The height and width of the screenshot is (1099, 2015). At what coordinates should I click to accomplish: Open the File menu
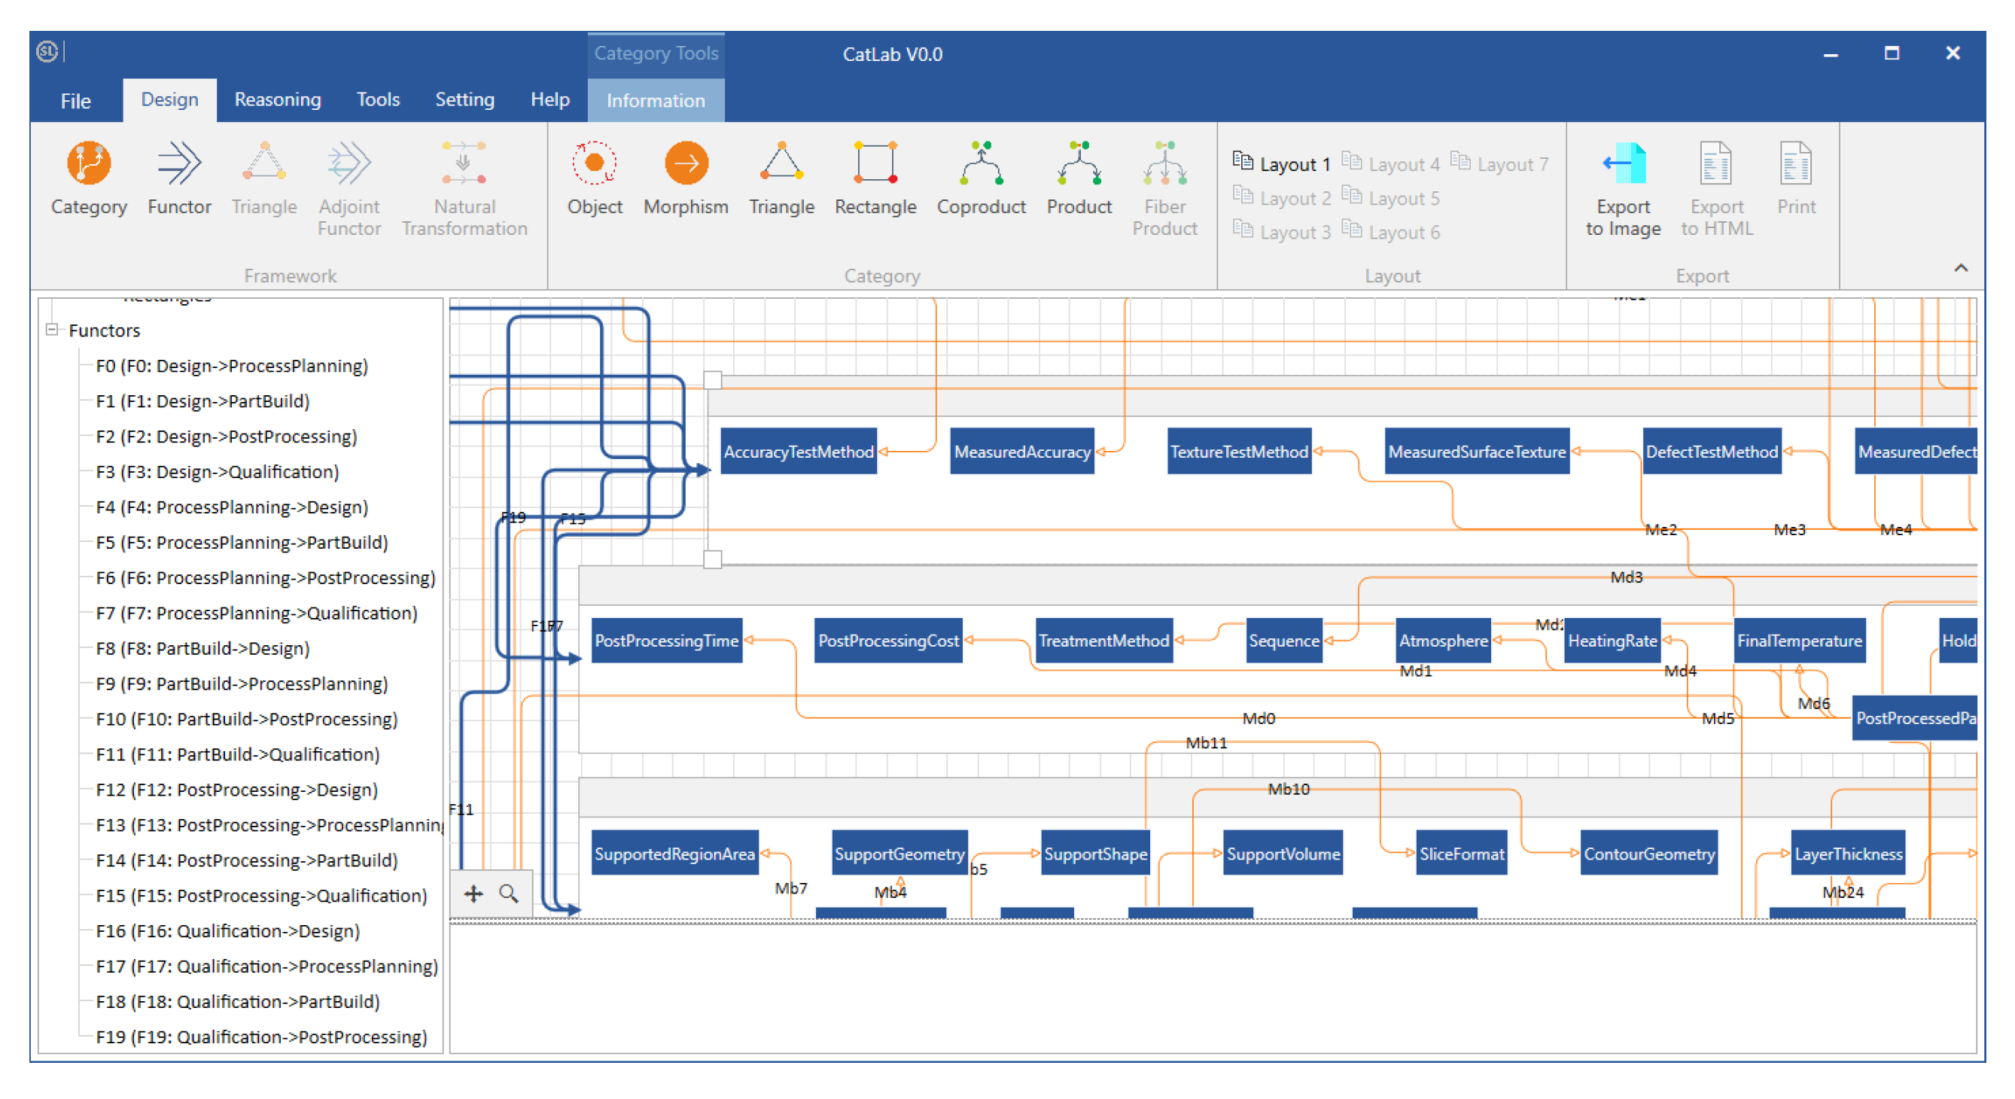75,101
